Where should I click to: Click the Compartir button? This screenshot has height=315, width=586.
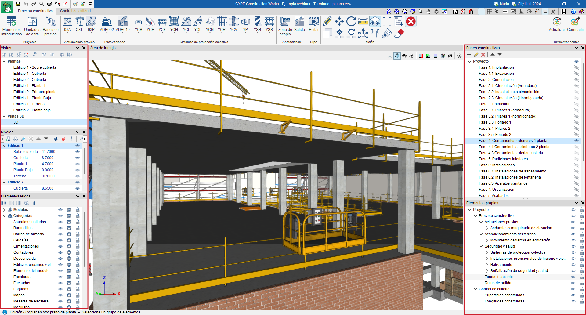pyautogui.click(x=575, y=22)
